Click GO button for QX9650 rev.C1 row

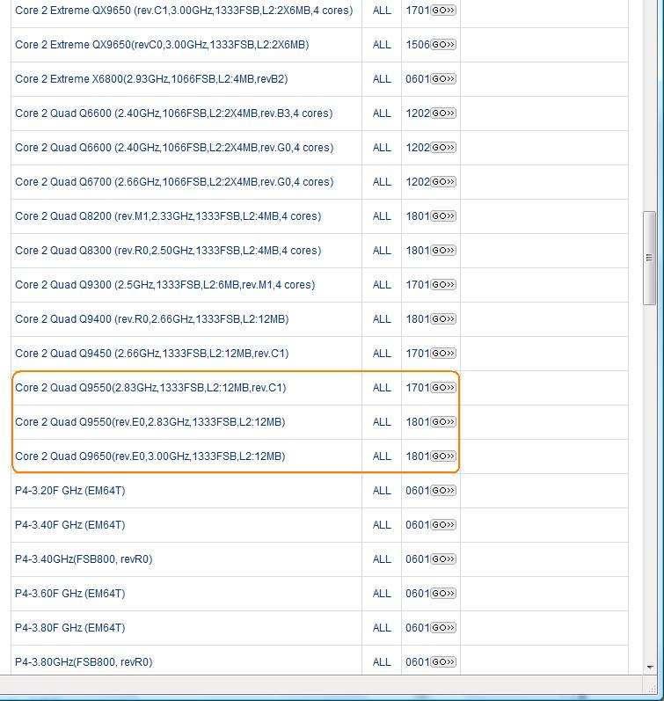pos(443,11)
